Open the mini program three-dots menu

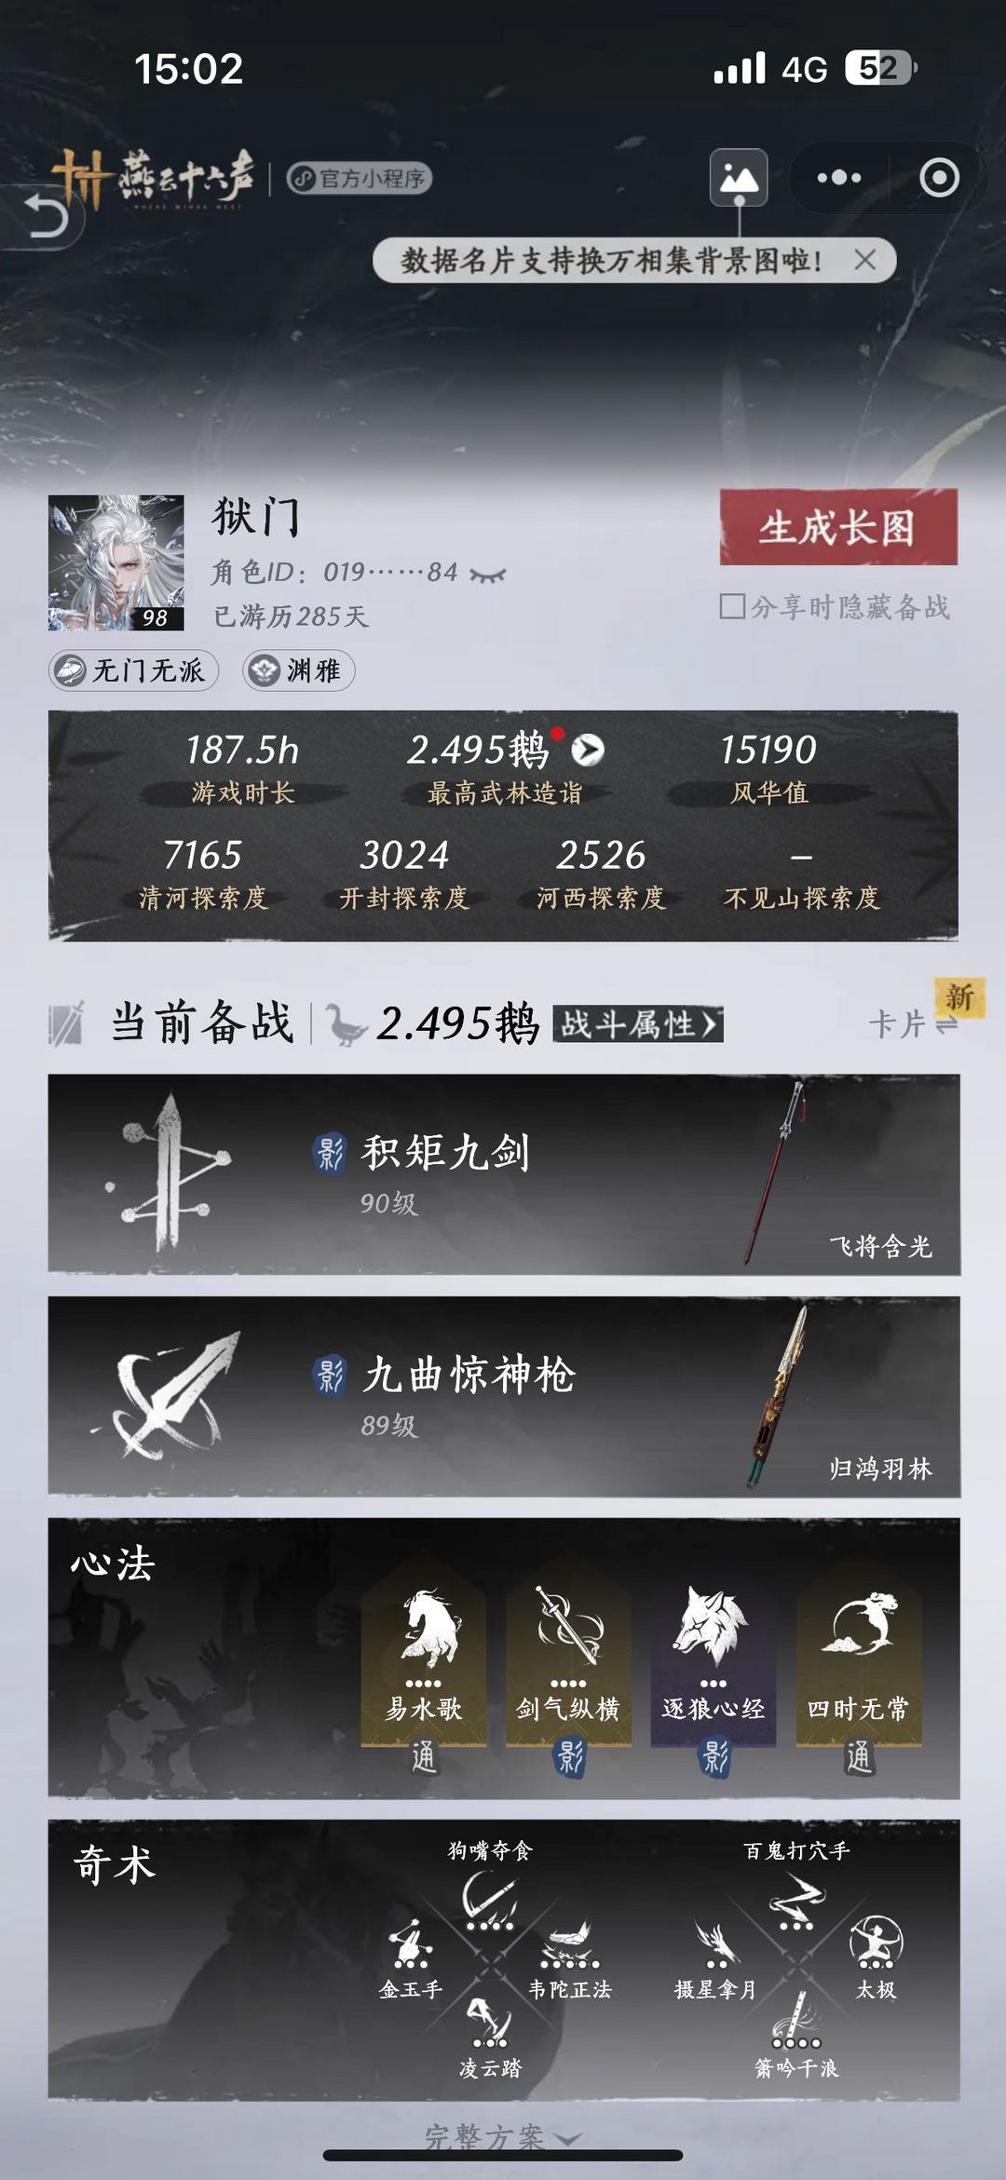click(838, 177)
